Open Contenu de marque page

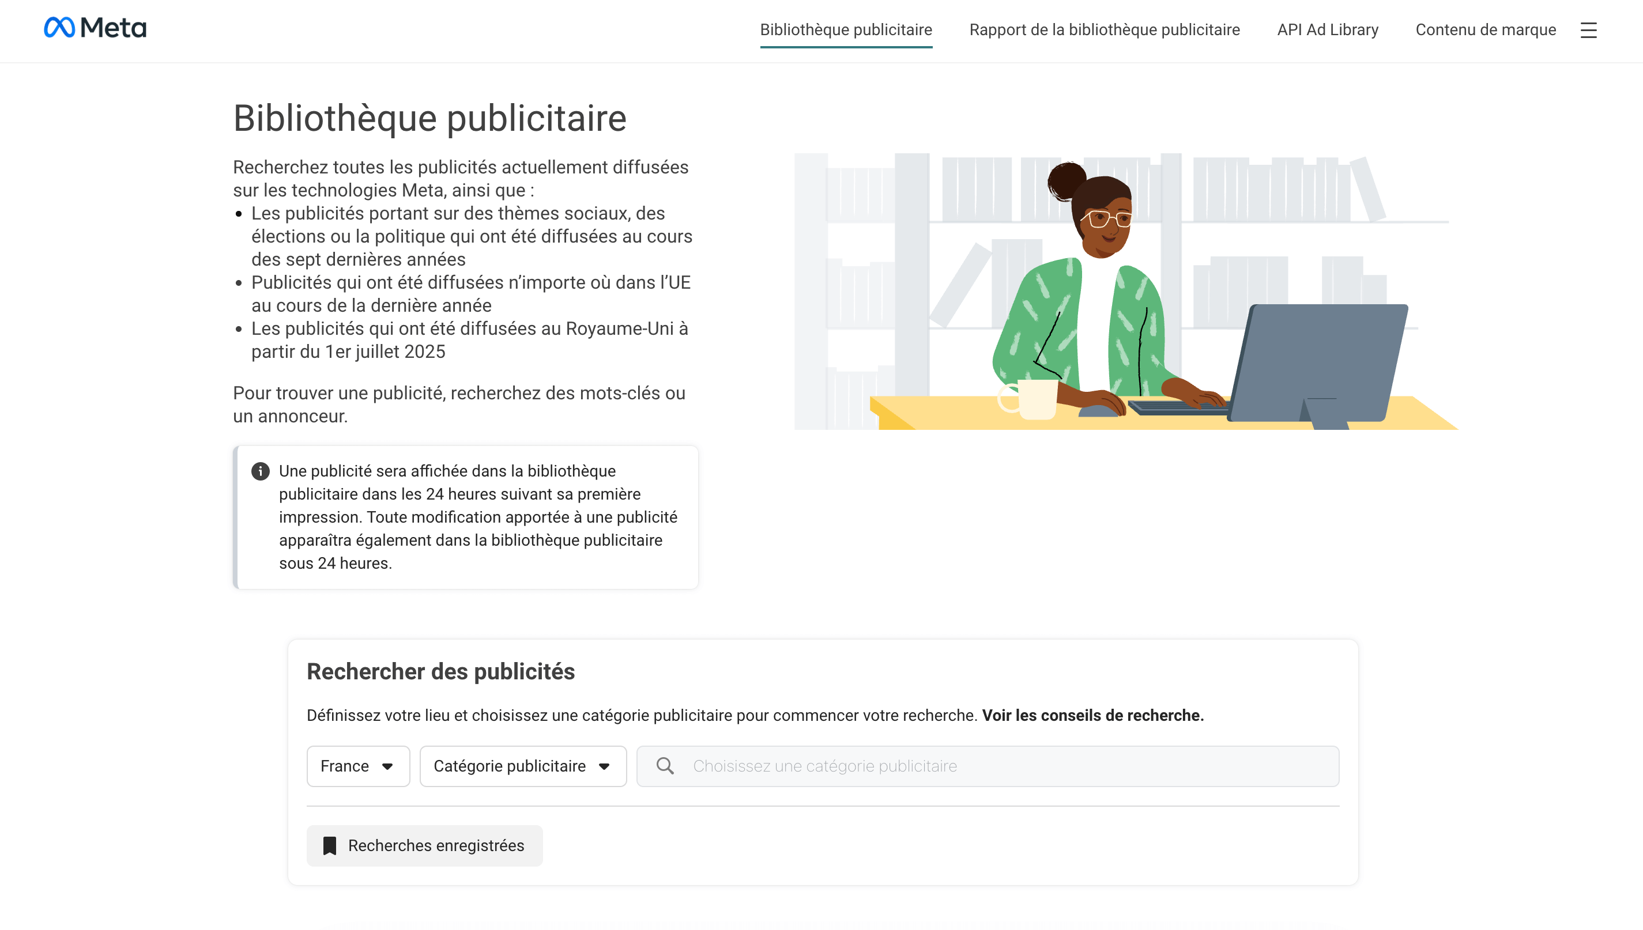(x=1485, y=29)
